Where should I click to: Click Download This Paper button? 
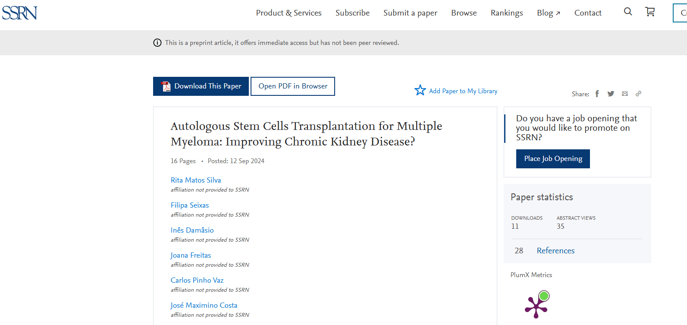click(201, 86)
